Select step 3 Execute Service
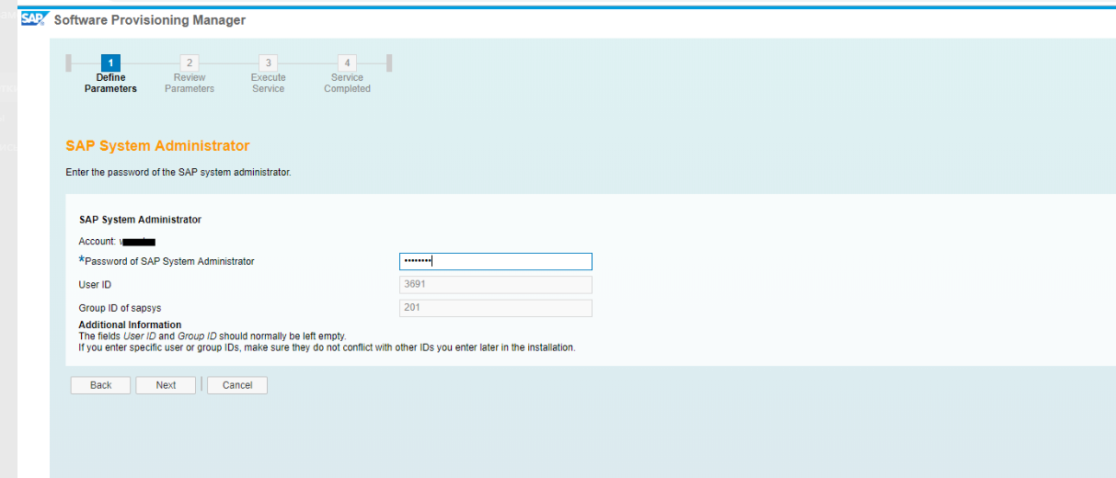This screenshot has height=478, width=1116. point(268,74)
